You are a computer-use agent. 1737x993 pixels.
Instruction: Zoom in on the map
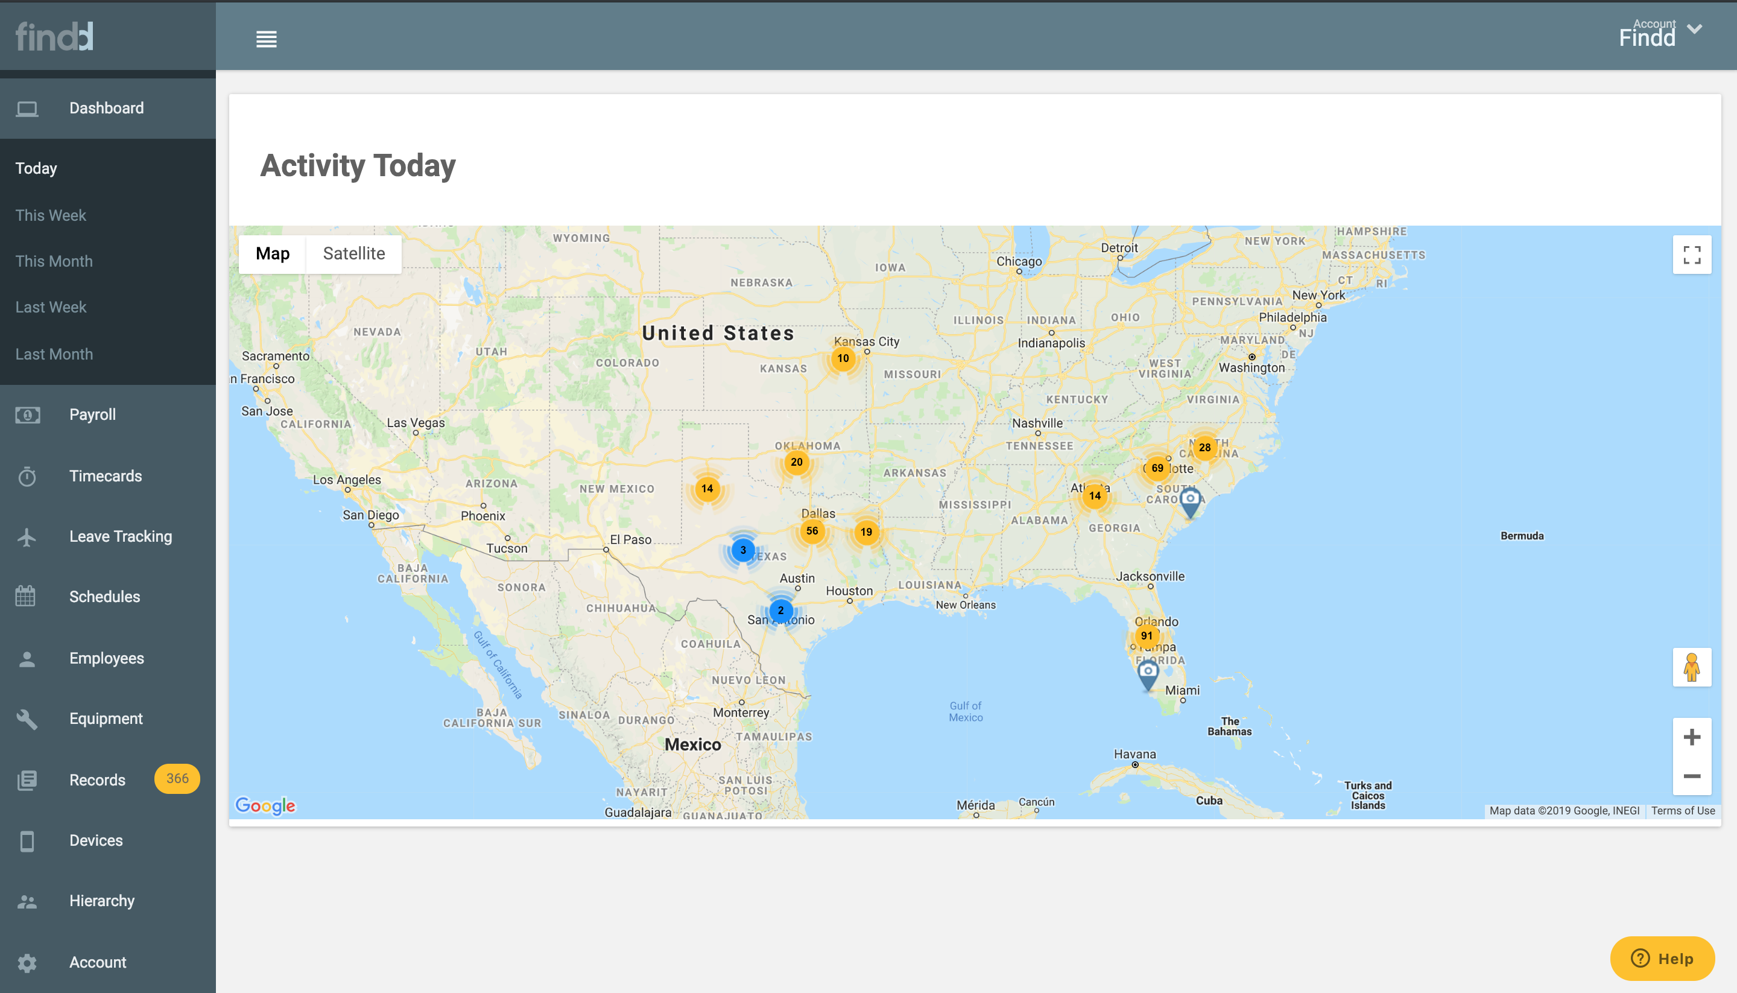[x=1691, y=737]
